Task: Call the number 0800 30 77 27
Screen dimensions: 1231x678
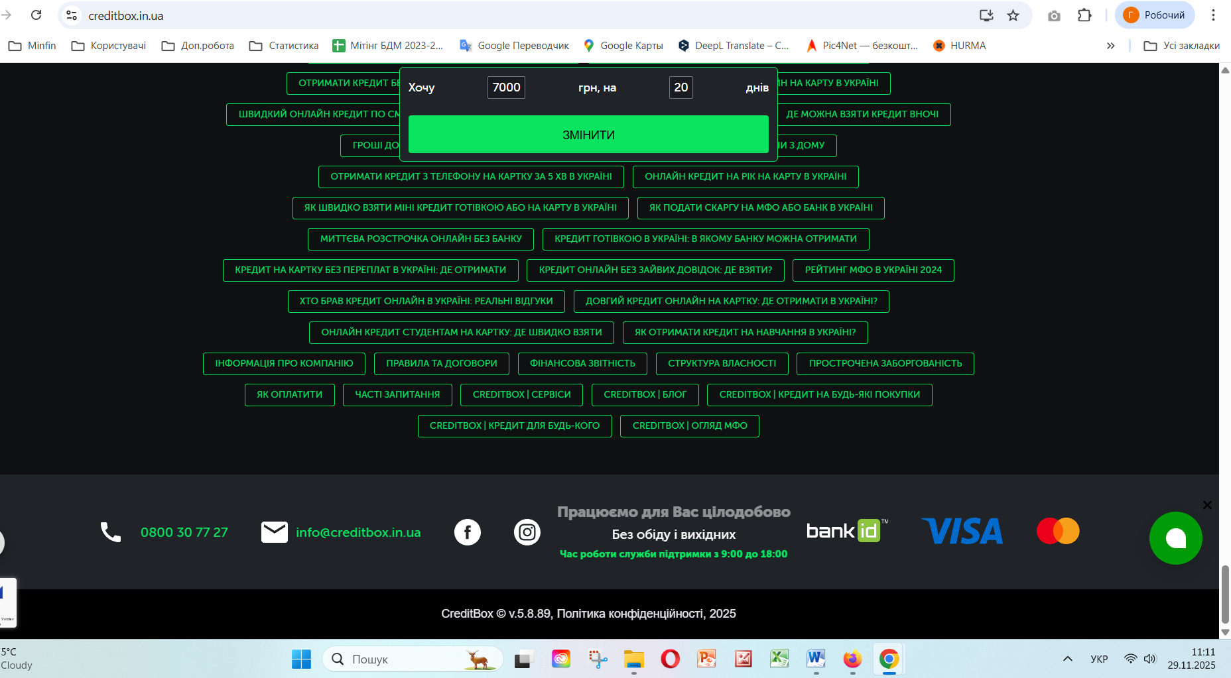Action: (184, 532)
